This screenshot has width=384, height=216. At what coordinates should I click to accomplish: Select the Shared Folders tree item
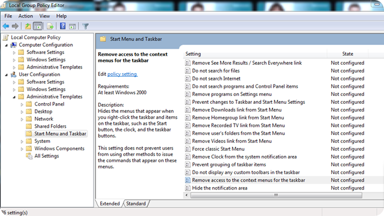pyautogui.click(x=50, y=127)
